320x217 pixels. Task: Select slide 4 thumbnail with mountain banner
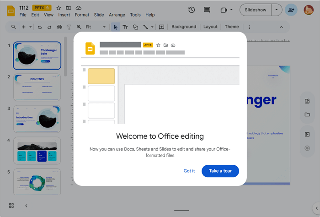(x=37, y=151)
